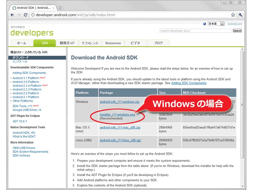Open the ADT 10.0.1 link
Screen dimensions: 253x190
click(x=20, y=121)
